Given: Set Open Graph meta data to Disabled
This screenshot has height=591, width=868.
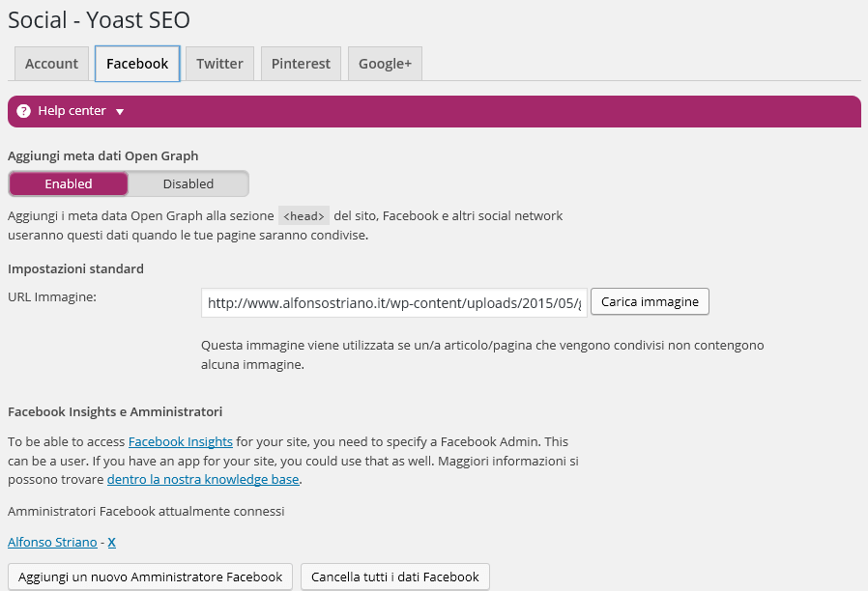Looking at the screenshot, I should [x=188, y=183].
